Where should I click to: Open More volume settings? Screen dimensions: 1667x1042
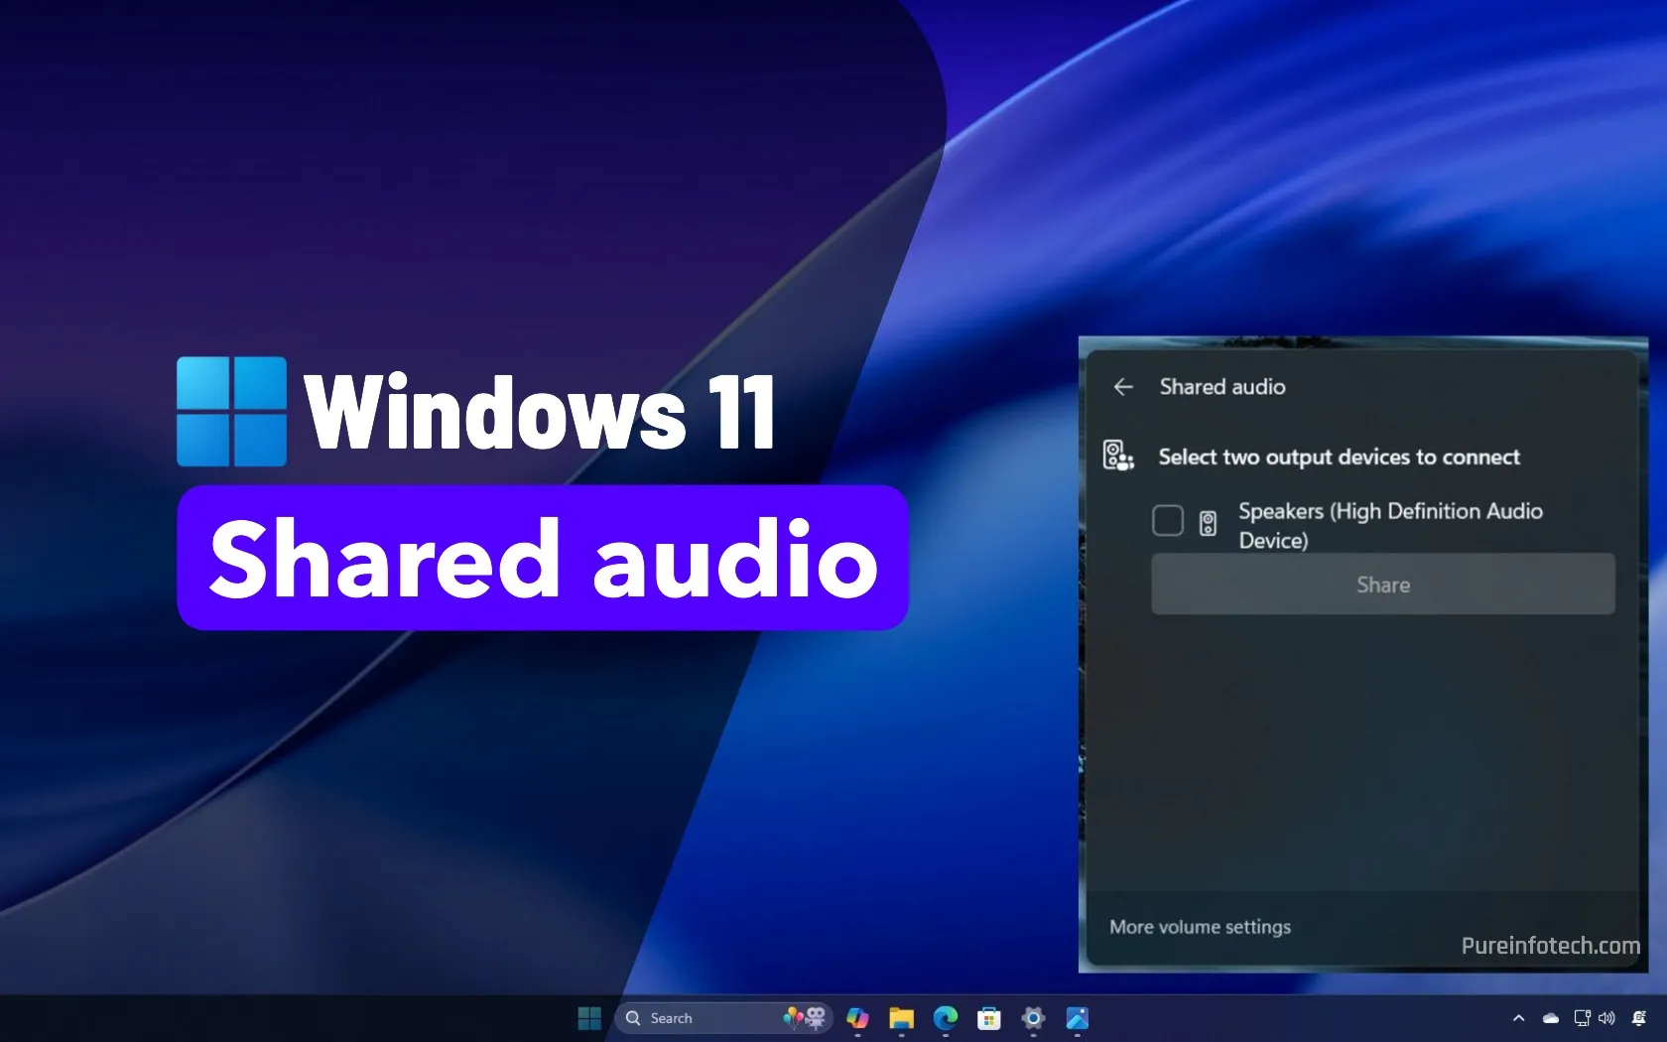click(1200, 927)
